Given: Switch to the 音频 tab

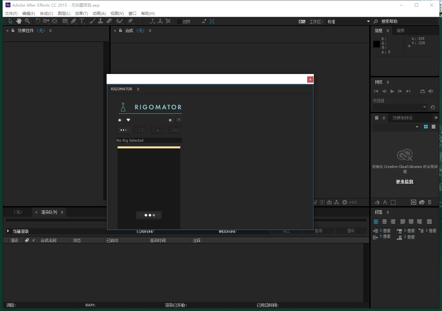Looking at the screenshot, I should click(x=400, y=31).
